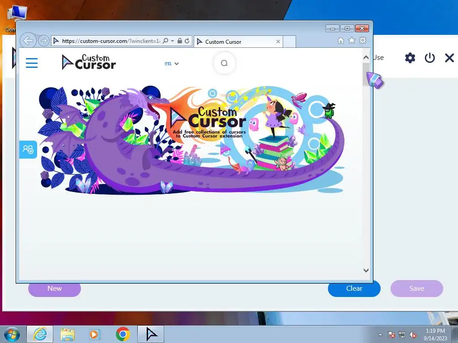Click the browser Home icon

click(340, 41)
